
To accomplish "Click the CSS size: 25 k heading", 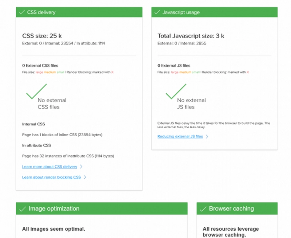I will (43, 36).
